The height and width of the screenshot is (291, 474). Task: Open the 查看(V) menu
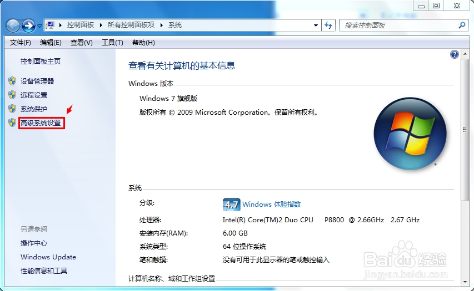point(82,43)
